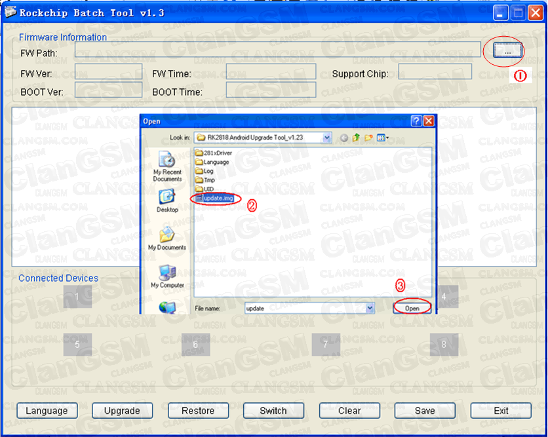
Task: Select the 281xDriver folder
Action: click(214, 153)
